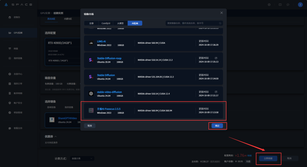Screen dimensions: 307x167
Task: Select Stable-Diffusion-roop image name
Action: pyautogui.click(x=109, y=58)
